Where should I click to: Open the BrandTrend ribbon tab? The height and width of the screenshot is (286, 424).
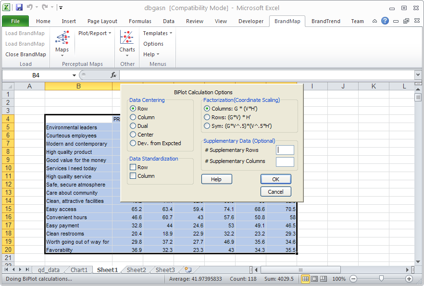pyautogui.click(x=325, y=21)
